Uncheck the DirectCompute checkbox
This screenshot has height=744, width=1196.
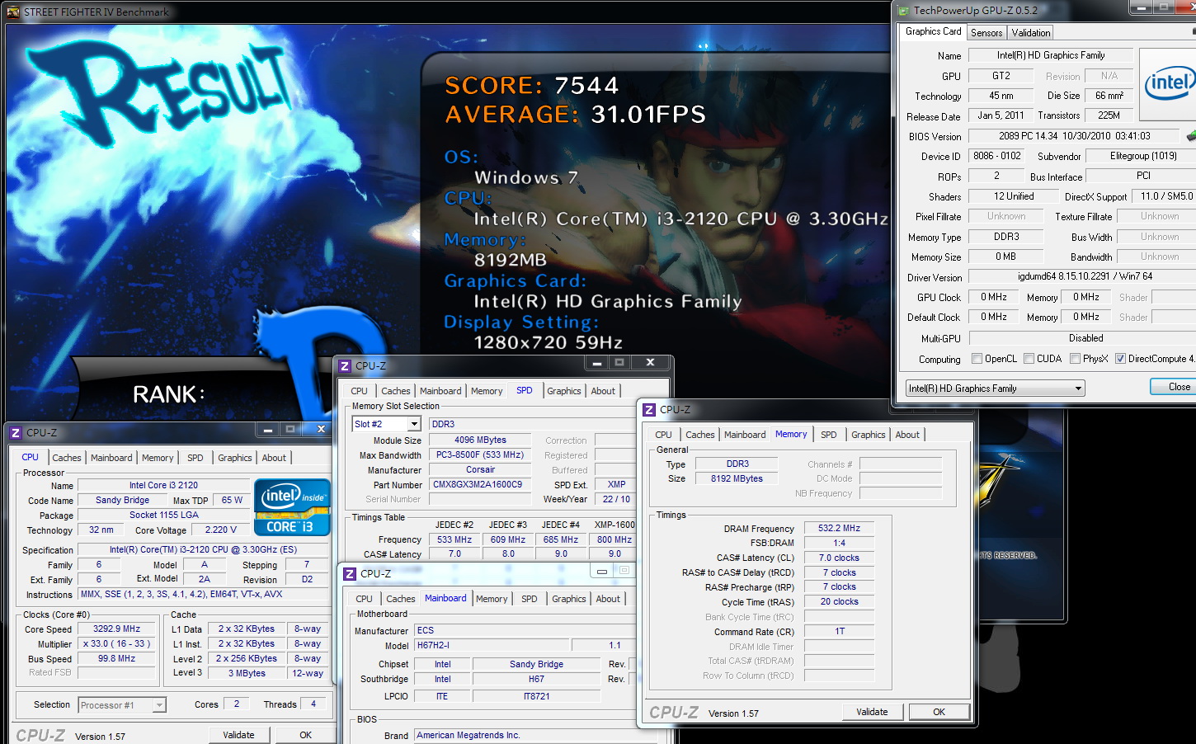(x=1120, y=359)
